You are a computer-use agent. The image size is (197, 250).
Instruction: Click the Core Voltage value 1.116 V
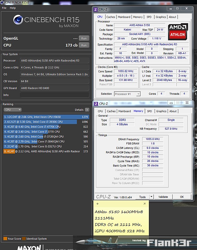click(156, 38)
